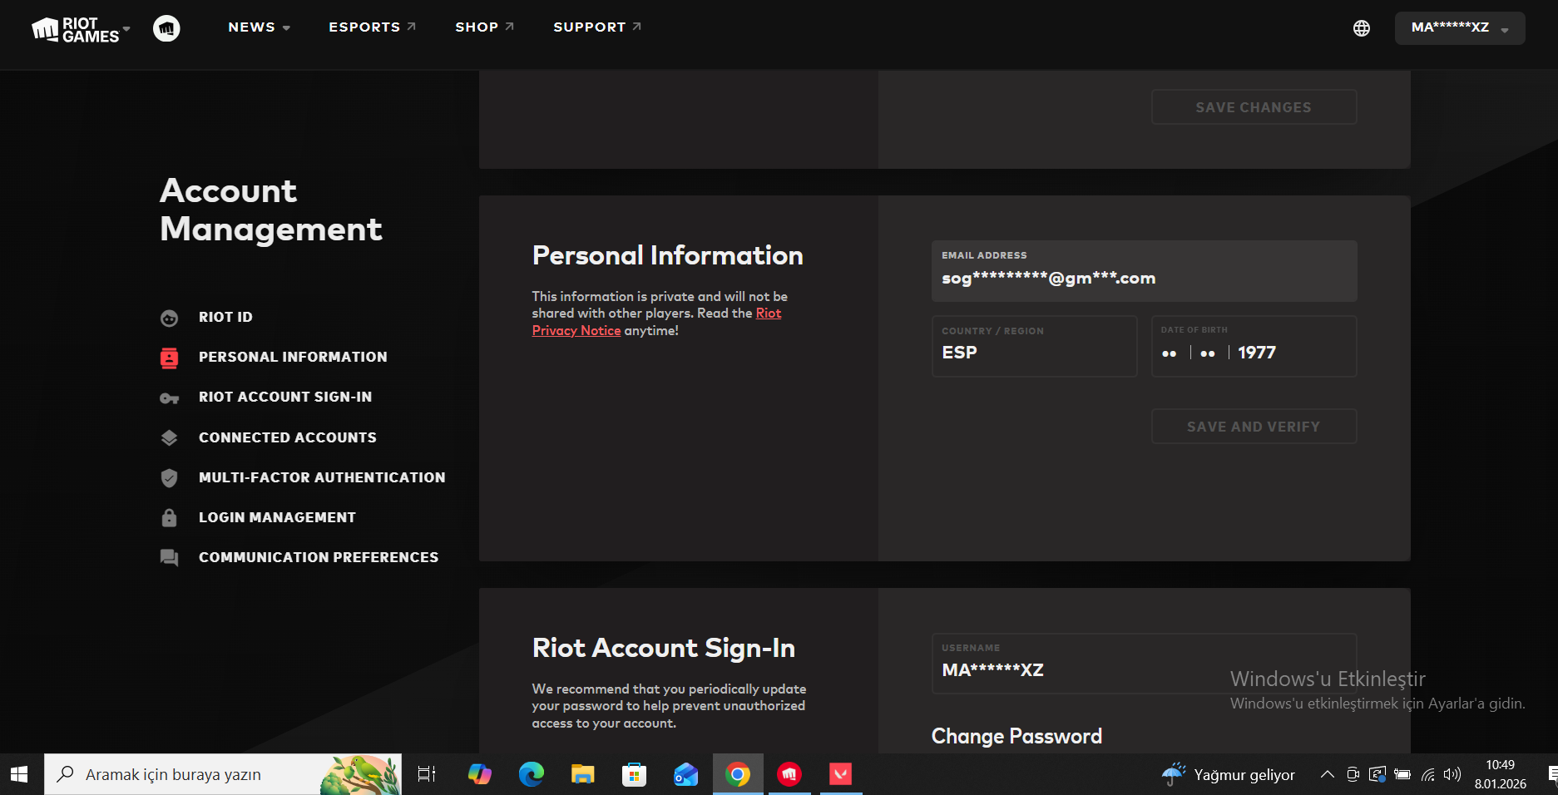Click the Connected Accounts layers icon
This screenshot has width=1558, height=795.
point(169,438)
